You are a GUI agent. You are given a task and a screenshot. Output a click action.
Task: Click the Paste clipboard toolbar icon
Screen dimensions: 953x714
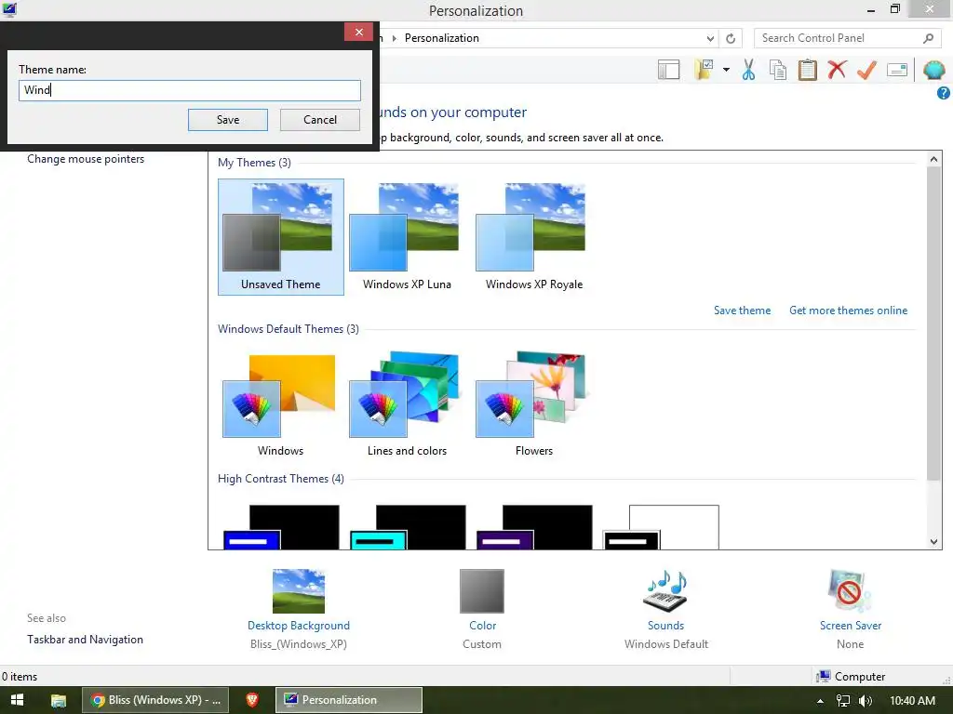(x=807, y=69)
